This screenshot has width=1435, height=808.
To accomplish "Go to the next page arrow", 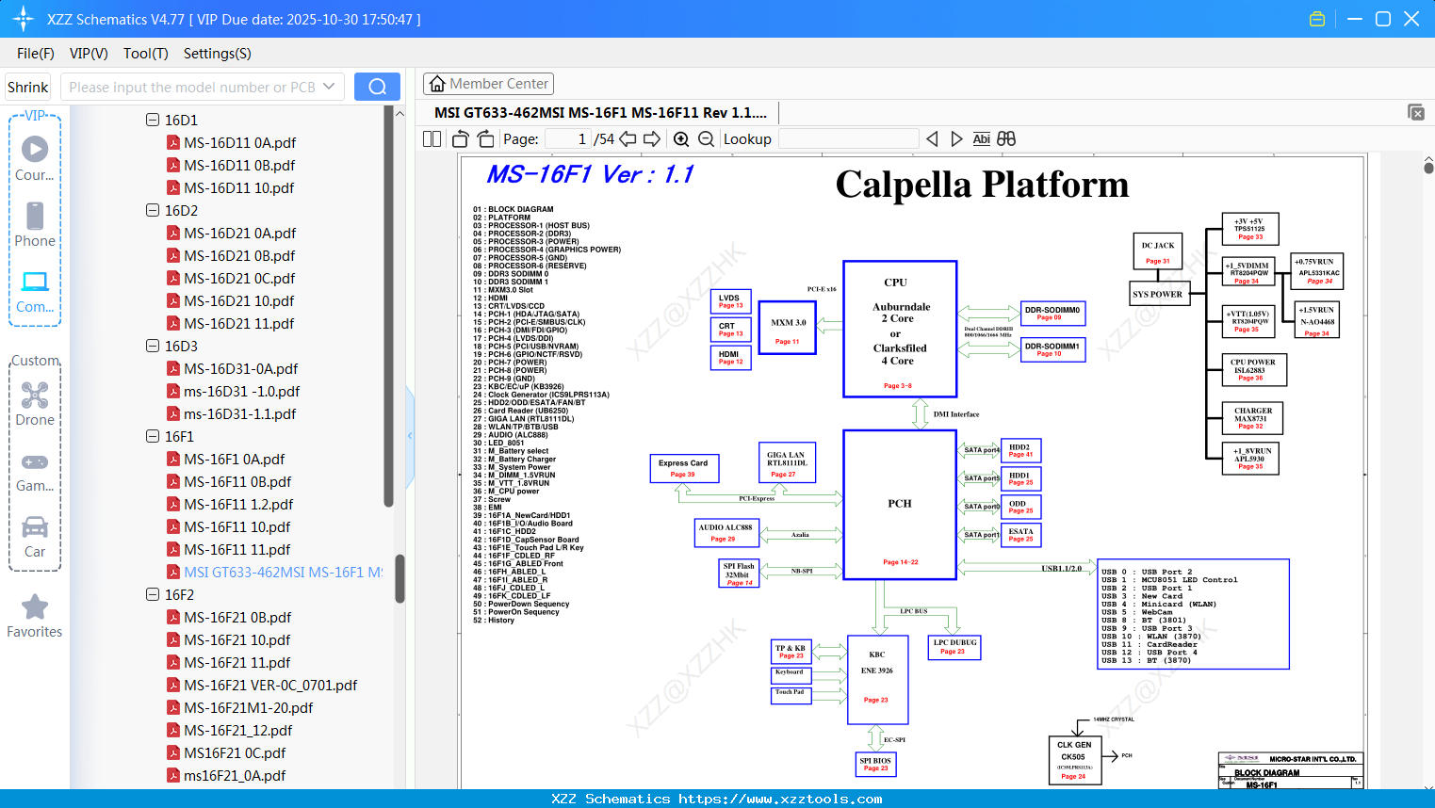I will pyautogui.click(x=652, y=139).
